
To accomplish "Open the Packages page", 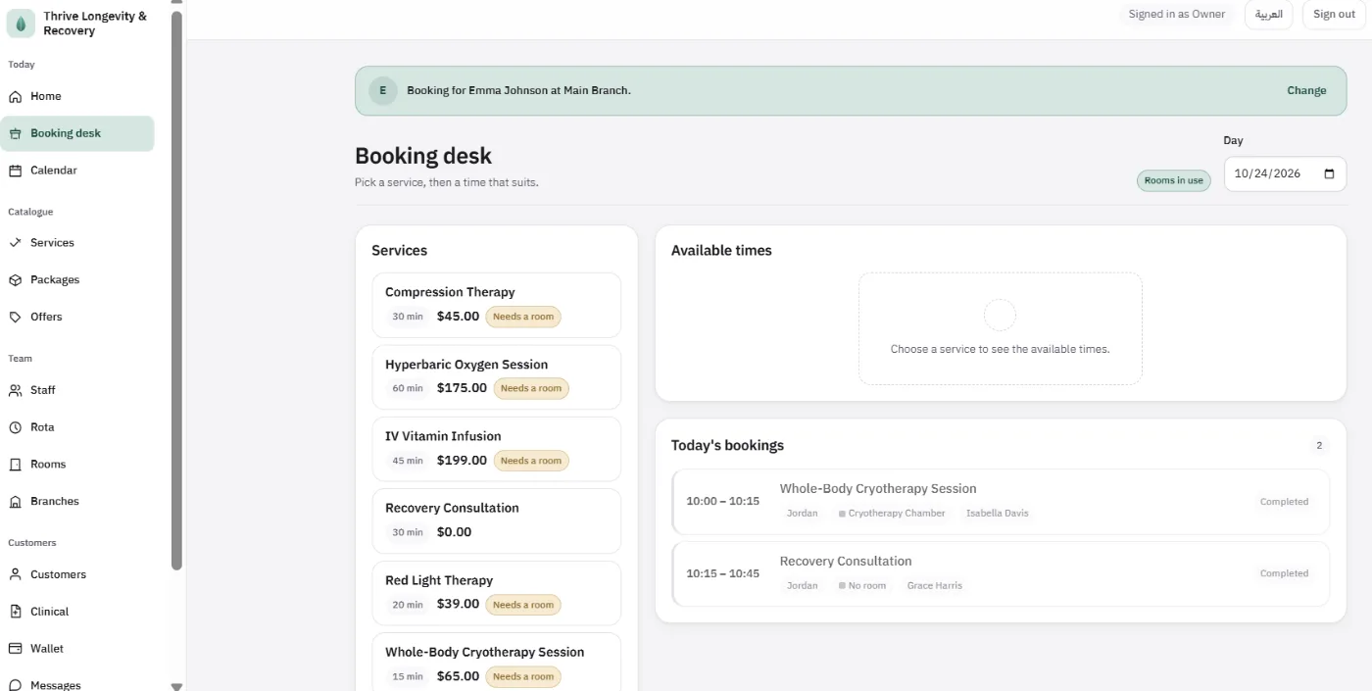I will [x=77, y=280].
